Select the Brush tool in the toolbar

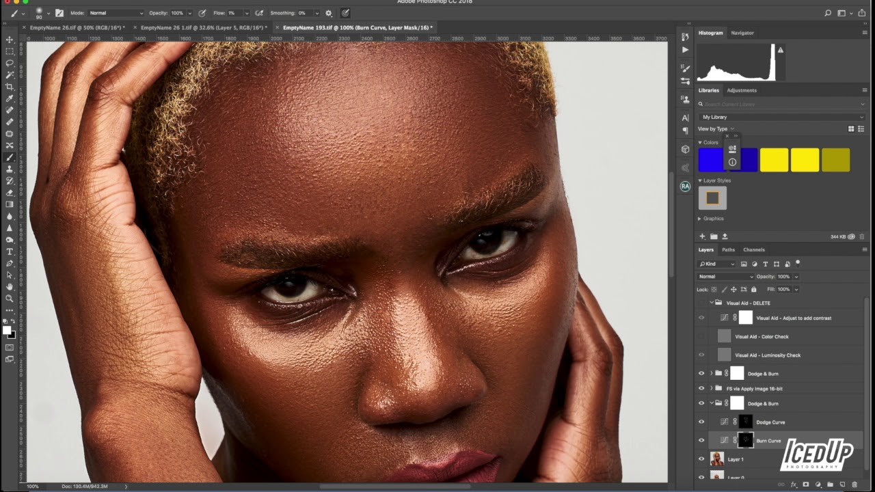[10, 157]
